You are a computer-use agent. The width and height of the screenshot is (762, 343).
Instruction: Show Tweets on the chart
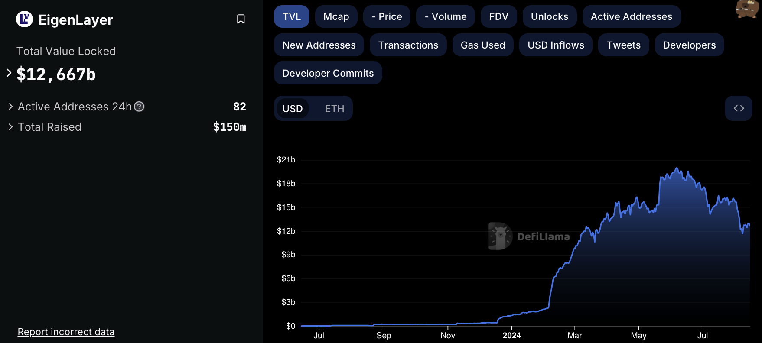pos(624,45)
